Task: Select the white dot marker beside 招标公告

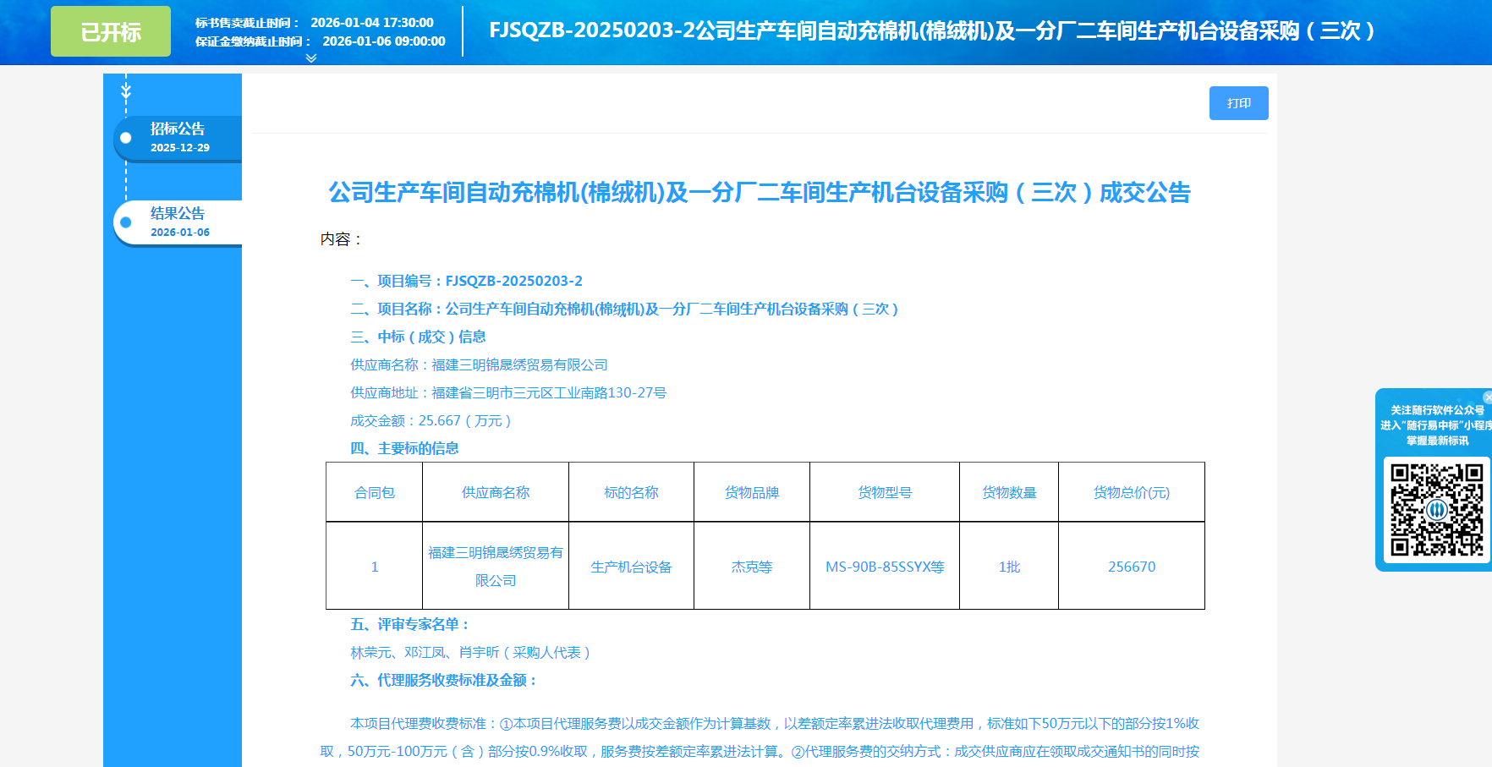Action: [126, 138]
